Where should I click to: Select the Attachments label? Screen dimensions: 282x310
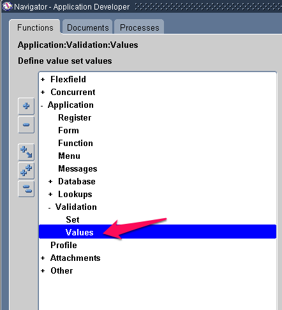pyautogui.click(x=75, y=258)
